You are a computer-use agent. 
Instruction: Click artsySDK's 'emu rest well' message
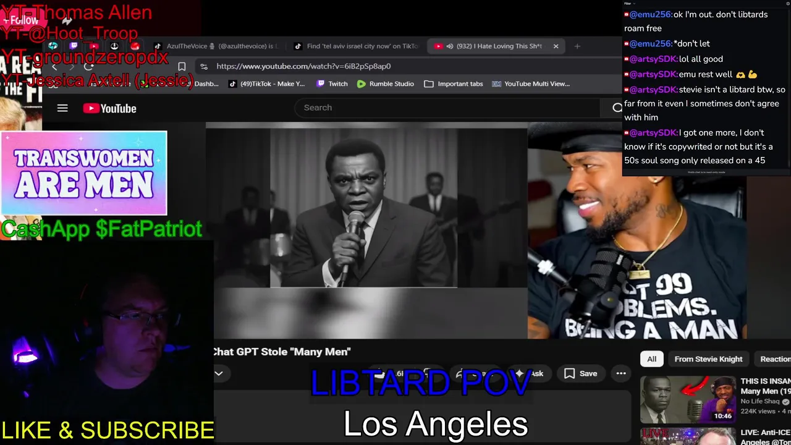coord(705,74)
